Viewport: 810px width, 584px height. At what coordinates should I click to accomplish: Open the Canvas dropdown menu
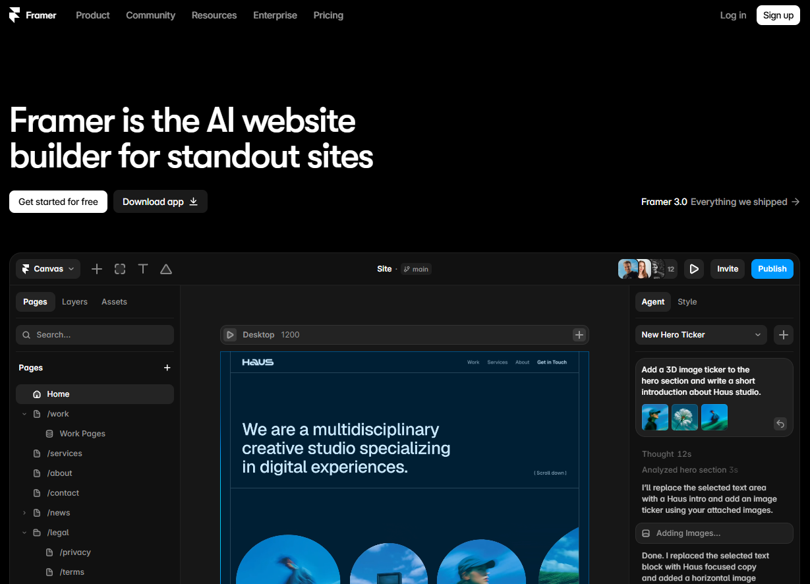(48, 269)
